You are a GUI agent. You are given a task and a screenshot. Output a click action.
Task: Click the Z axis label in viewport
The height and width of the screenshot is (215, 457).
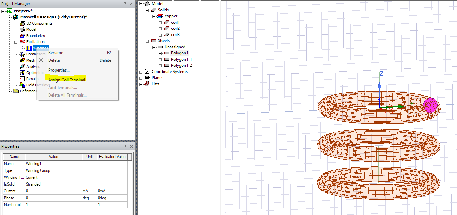click(381, 74)
